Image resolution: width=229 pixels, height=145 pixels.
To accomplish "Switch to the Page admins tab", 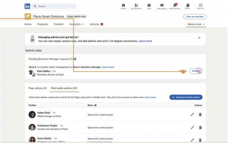I will point(37,88).
